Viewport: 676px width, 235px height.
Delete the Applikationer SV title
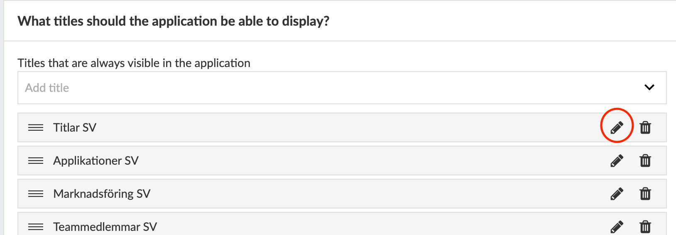click(645, 161)
